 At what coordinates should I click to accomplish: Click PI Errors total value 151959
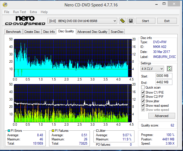[38, 143]
